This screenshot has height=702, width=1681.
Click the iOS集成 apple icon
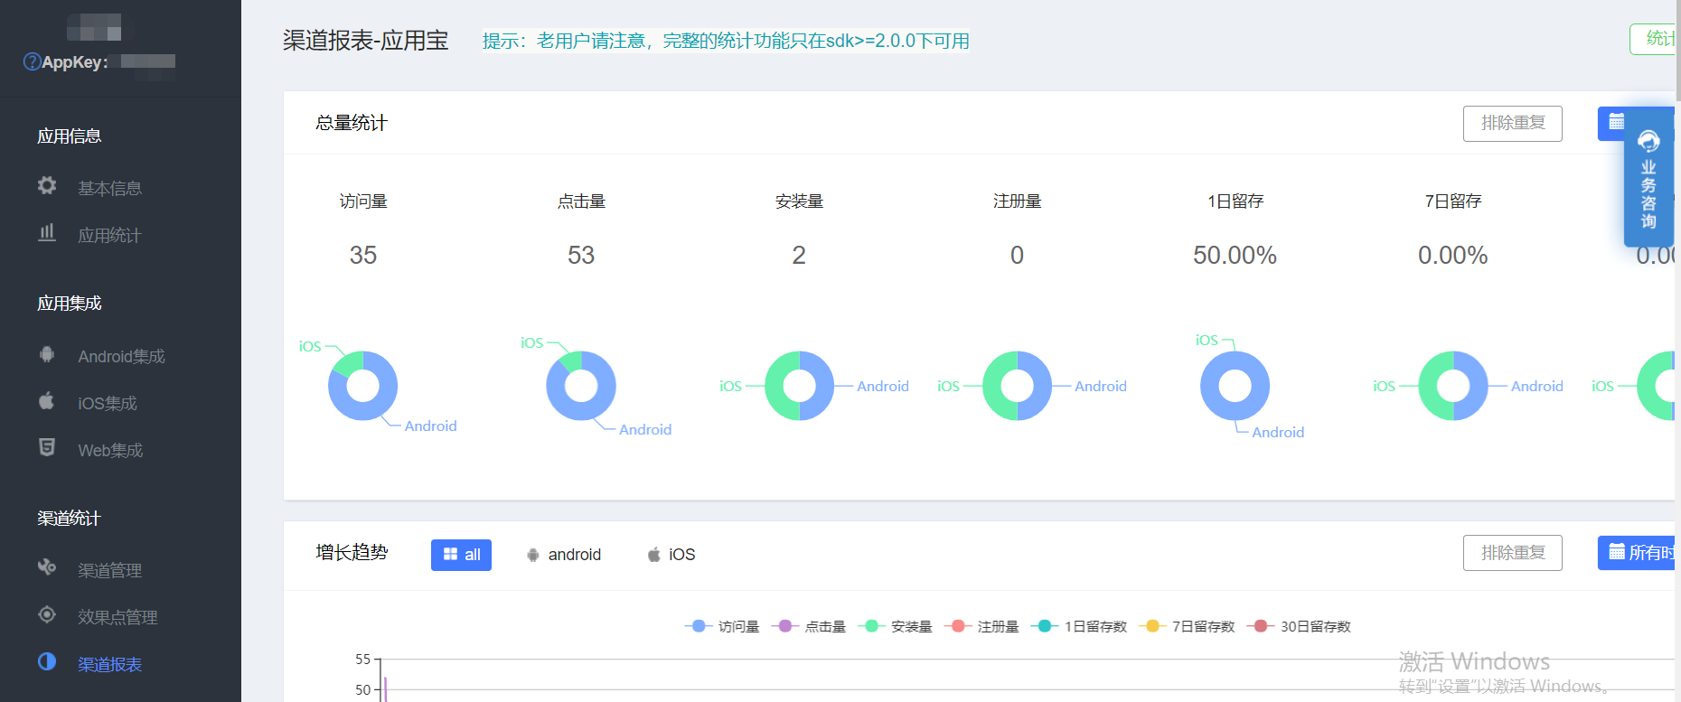[47, 401]
